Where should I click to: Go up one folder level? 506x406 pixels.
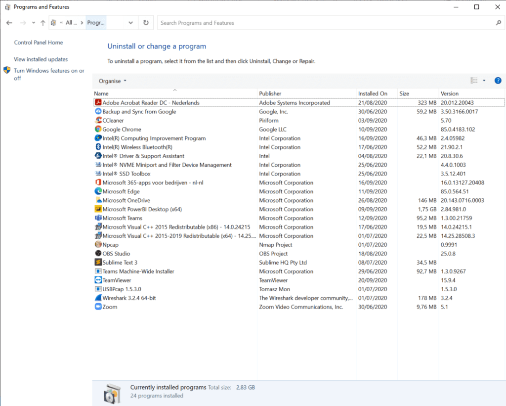(x=42, y=23)
